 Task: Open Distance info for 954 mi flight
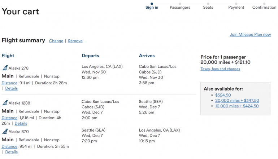coord(9,146)
